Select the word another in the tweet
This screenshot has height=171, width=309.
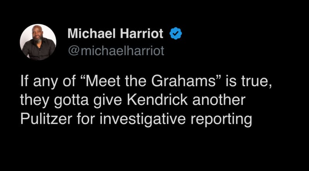tap(219, 100)
